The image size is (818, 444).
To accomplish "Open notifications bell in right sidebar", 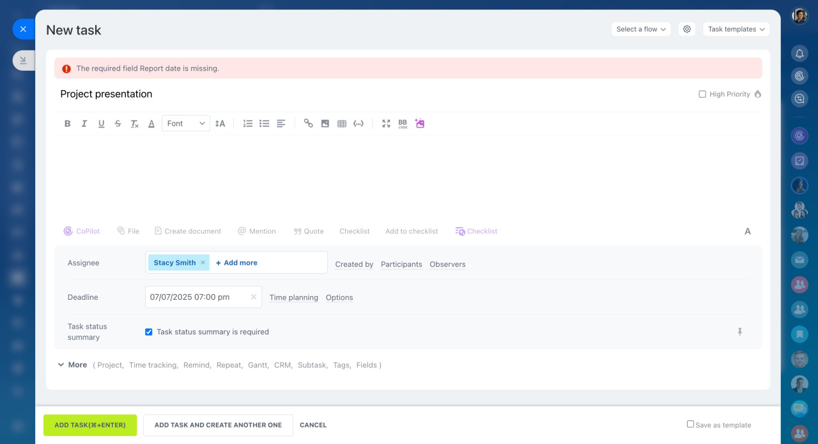I will pyautogui.click(x=799, y=53).
